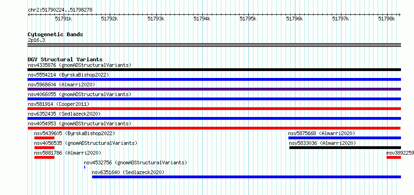Select the gray 2p16.3 cytogenetic band bar

[214, 45]
